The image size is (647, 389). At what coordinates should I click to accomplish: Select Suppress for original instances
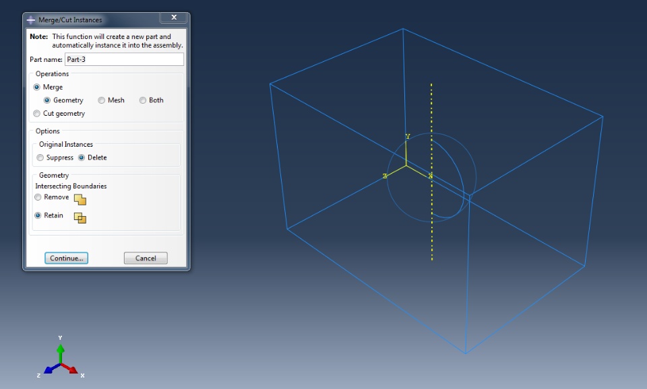point(40,157)
